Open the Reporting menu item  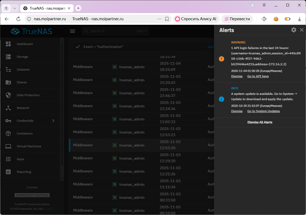24,172
